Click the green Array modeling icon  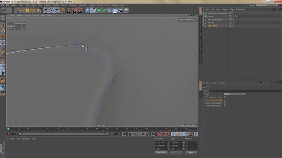(104, 11)
